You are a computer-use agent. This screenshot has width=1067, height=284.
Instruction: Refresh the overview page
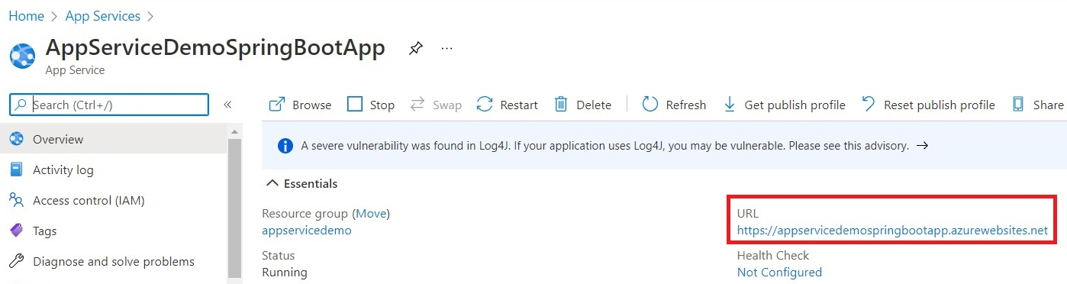[674, 105]
